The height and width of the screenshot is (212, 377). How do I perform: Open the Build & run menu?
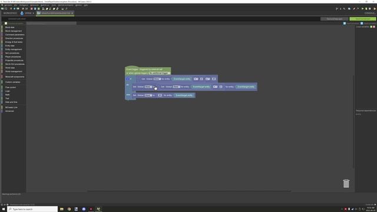[x=45, y=5]
